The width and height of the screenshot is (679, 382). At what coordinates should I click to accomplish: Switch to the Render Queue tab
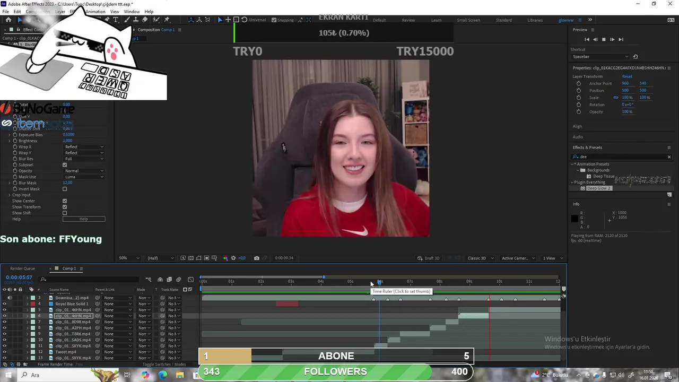click(22, 268)
